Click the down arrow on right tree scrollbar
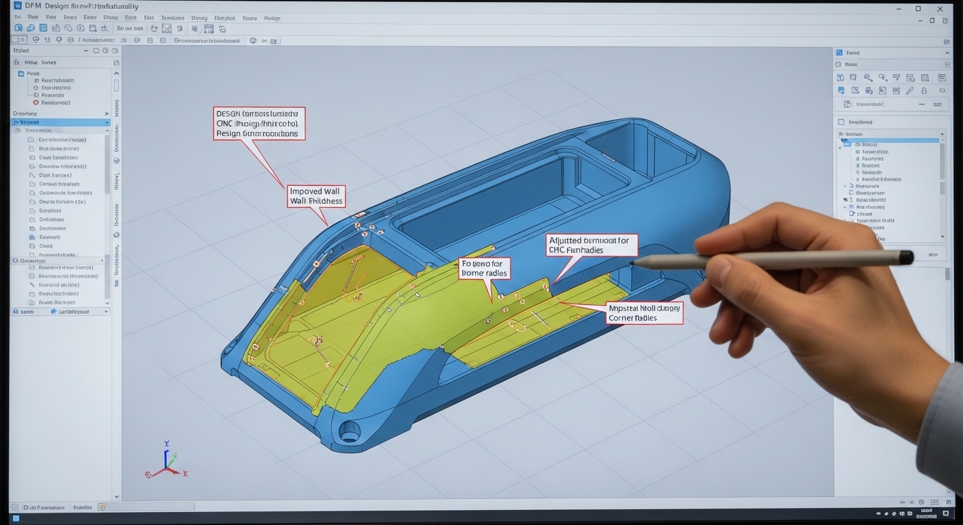The height and width of the screenshot is (525, 963). (942, 237)
